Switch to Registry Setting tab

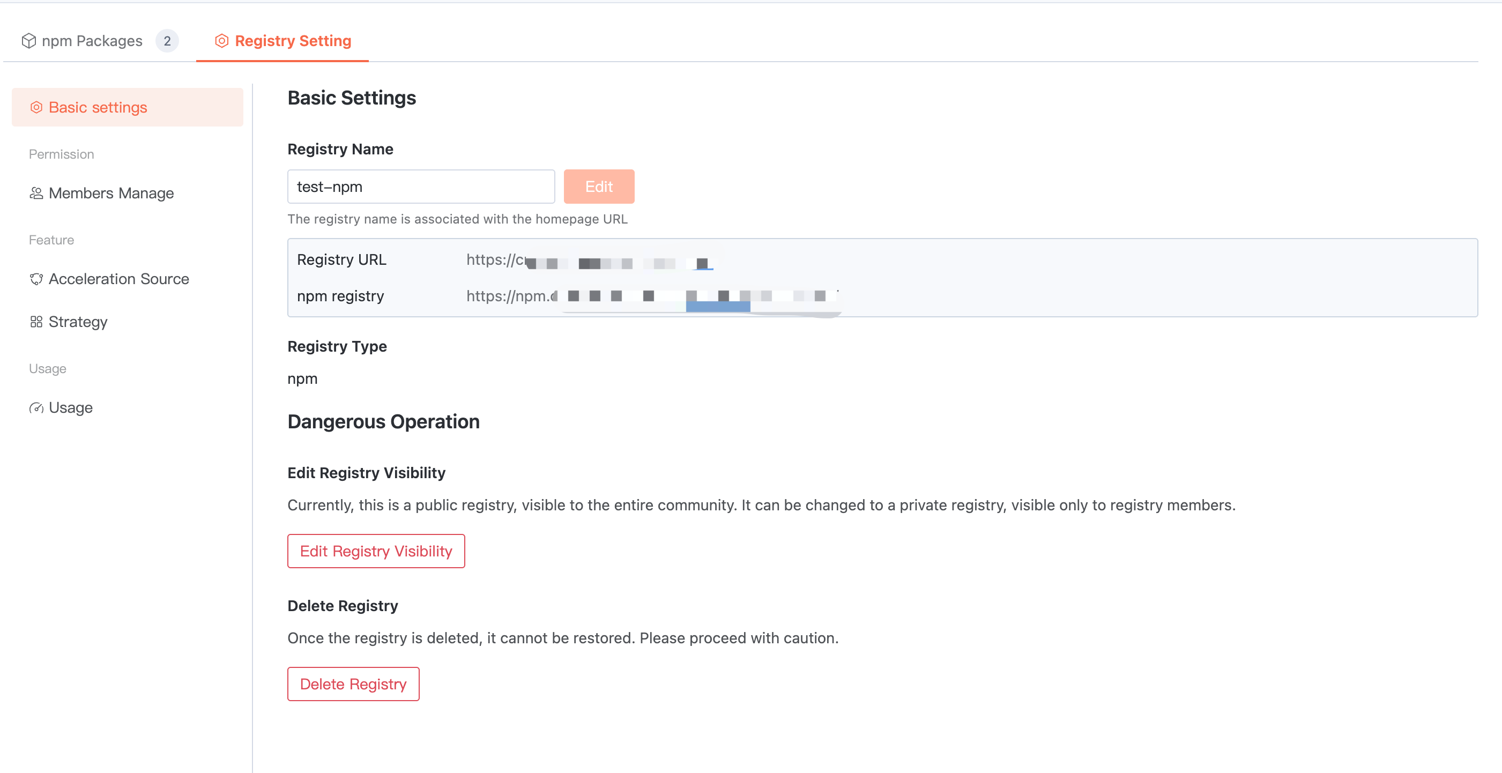pos(293,41)
